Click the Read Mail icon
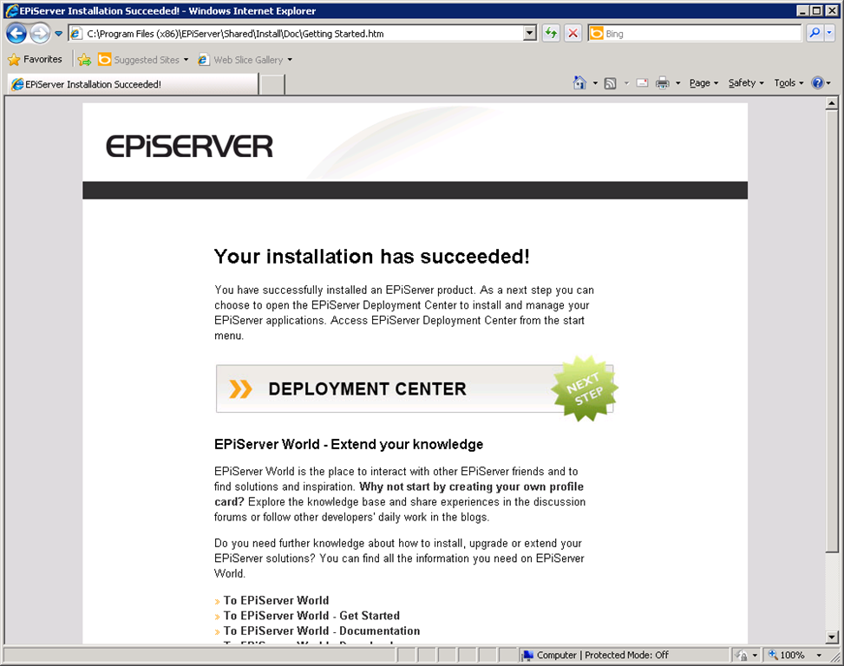Image resolution: width=844 pixels, height=666 pixels. pyautogui.click(x=642, y=83)
